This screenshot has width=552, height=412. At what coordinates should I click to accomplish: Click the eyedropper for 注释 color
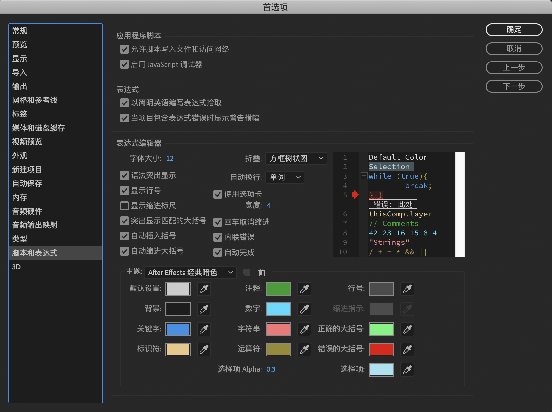pos(304,289)
